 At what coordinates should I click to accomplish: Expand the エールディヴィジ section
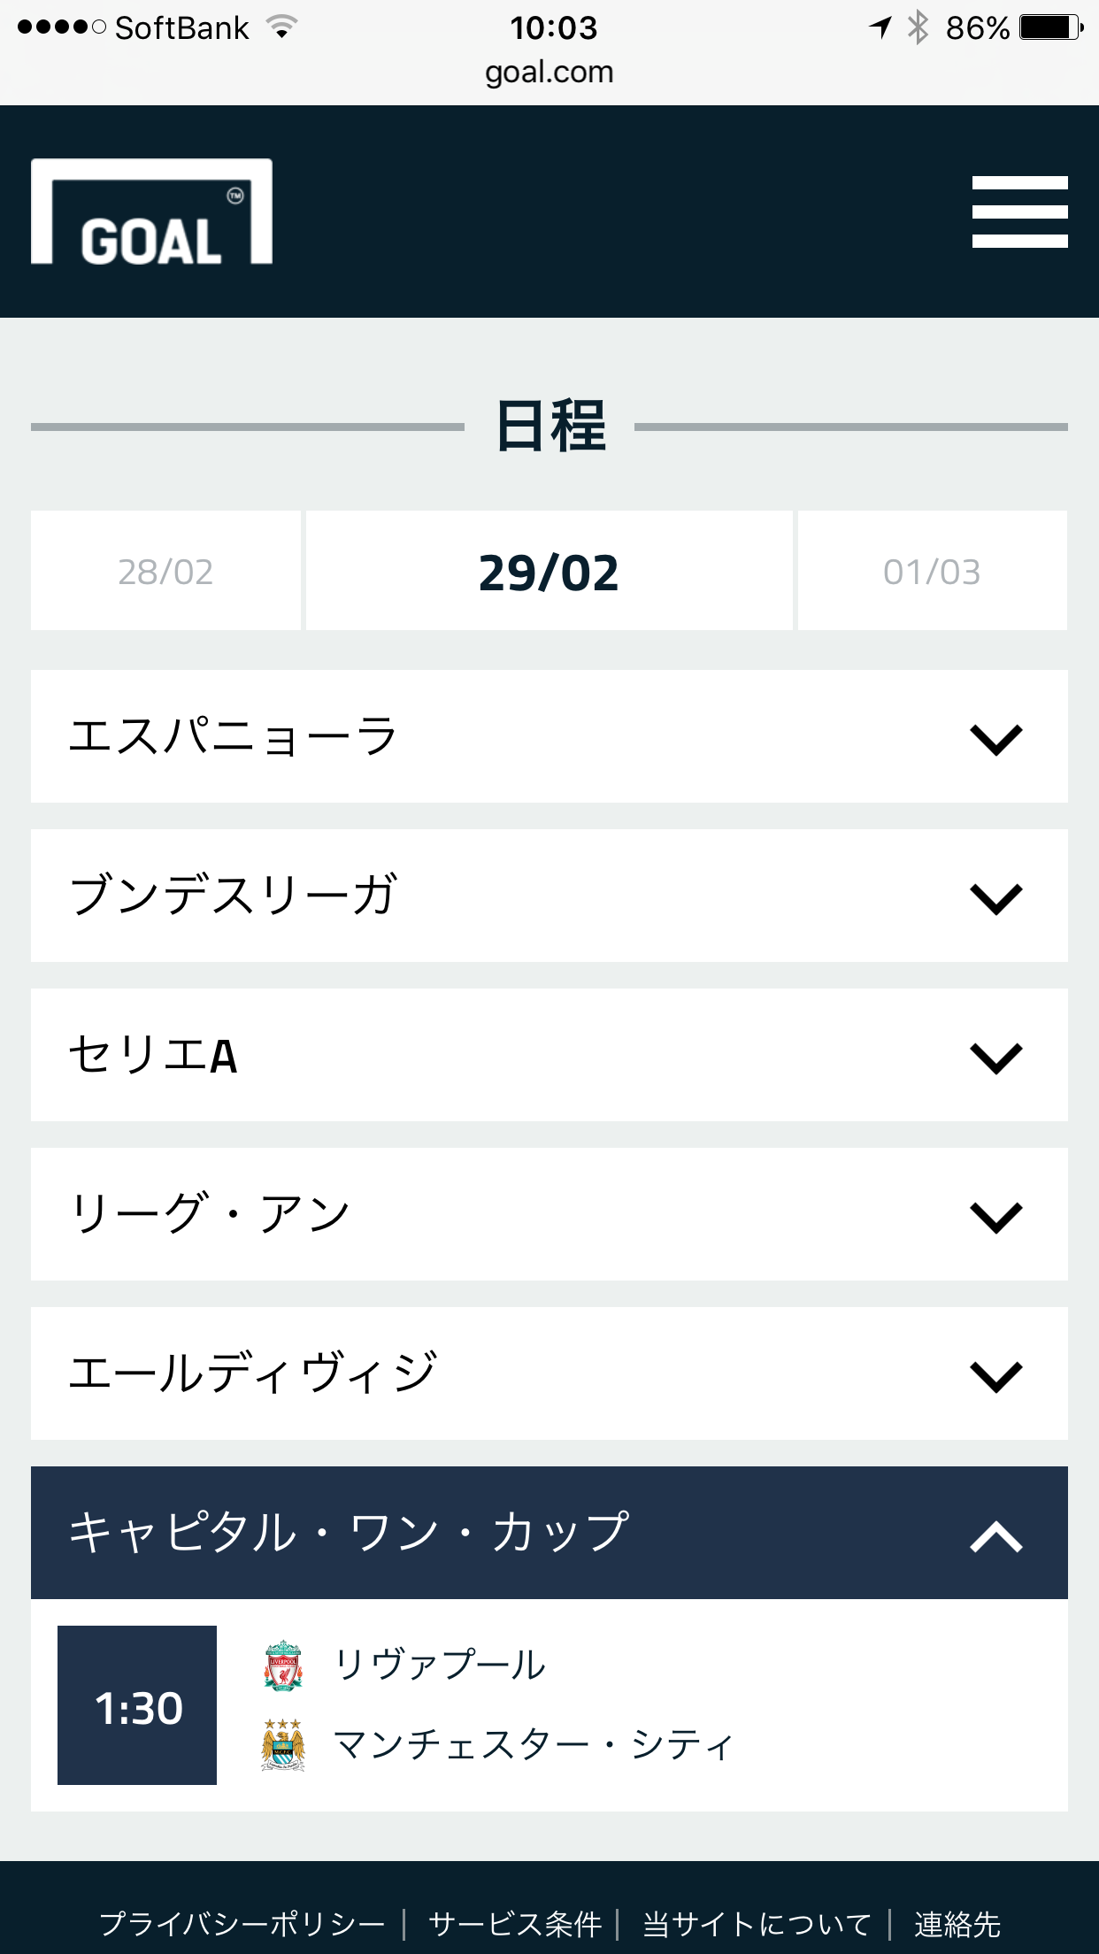coord(549,1373)
